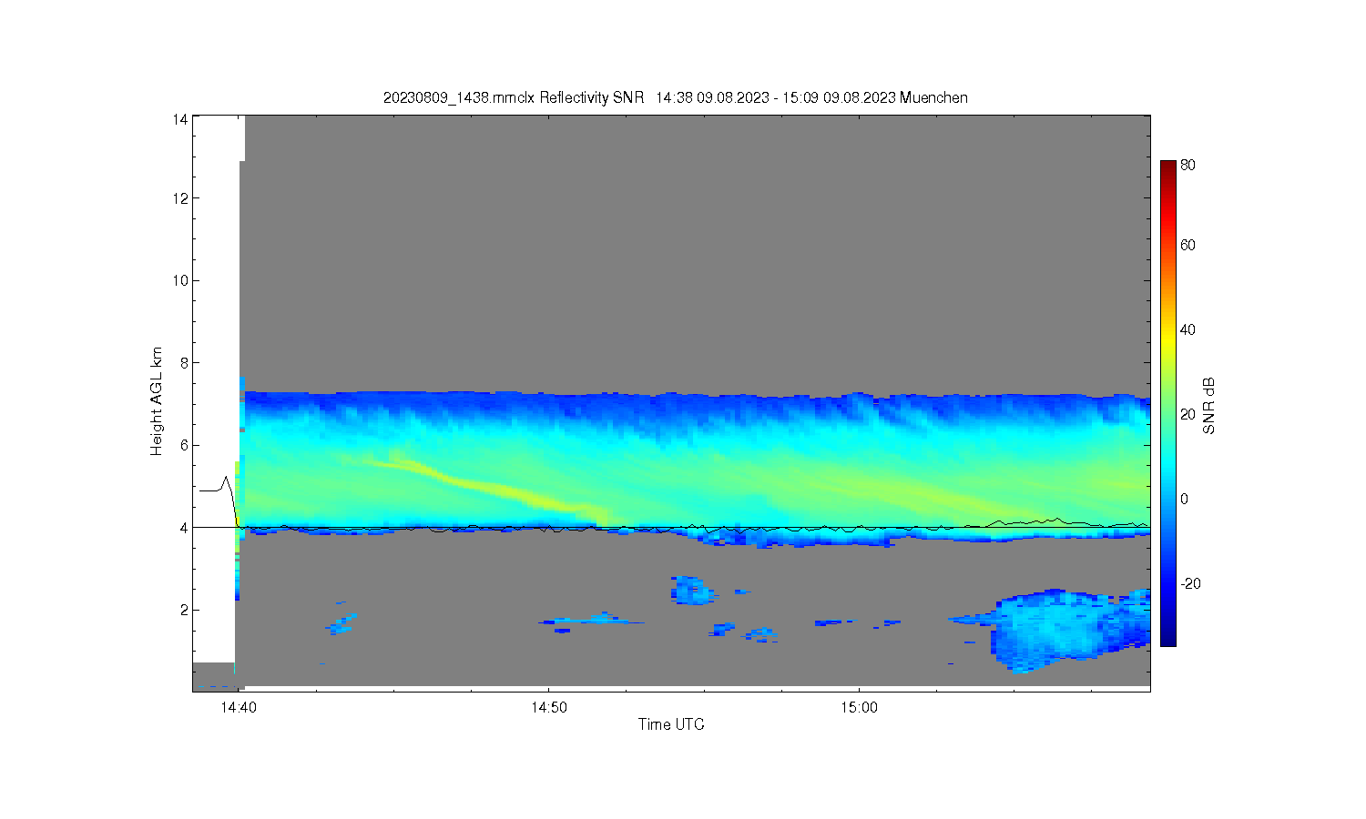Click the colorbar value 60
The image size is (1366, 819).
(1188, 245)
